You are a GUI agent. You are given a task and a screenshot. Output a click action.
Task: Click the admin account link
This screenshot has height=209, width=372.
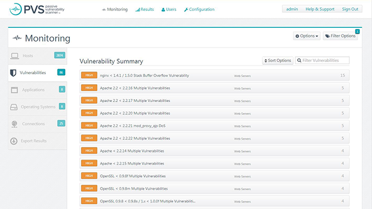[x=292, y=9]
